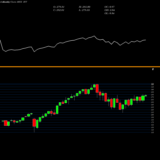Viewport: 160px width, 160px height.
Task: Click the close price value C: 282.01
Action: [x=59, y=10]
